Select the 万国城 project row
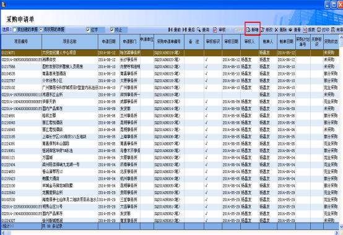Screen dimensions: 343x235 point(170,158)
